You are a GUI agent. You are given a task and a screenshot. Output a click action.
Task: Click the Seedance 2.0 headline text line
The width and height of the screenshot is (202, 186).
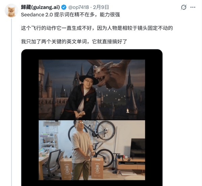pyautogui.click(x=70, y=15)
